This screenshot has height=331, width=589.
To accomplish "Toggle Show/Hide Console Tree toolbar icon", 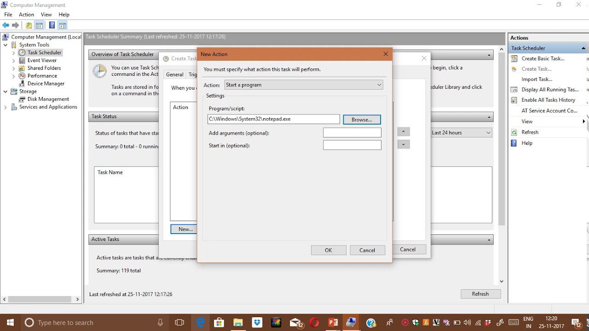I will click(40, 25).
